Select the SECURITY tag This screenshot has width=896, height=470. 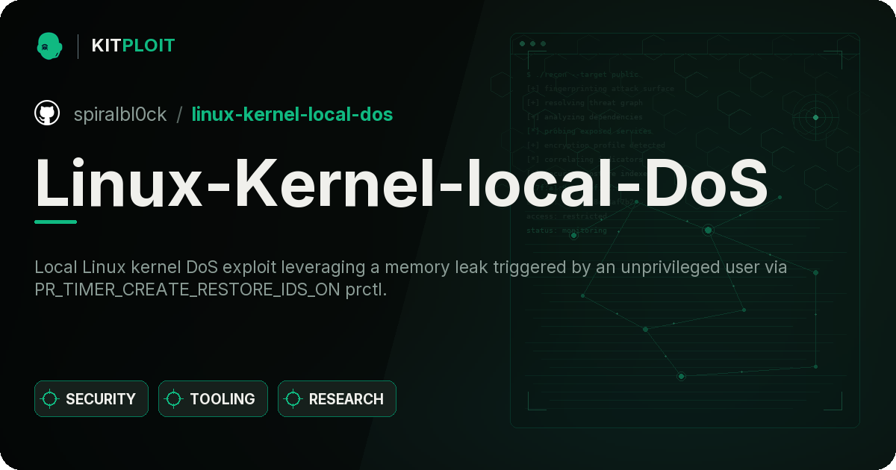[x=91, y=399]
